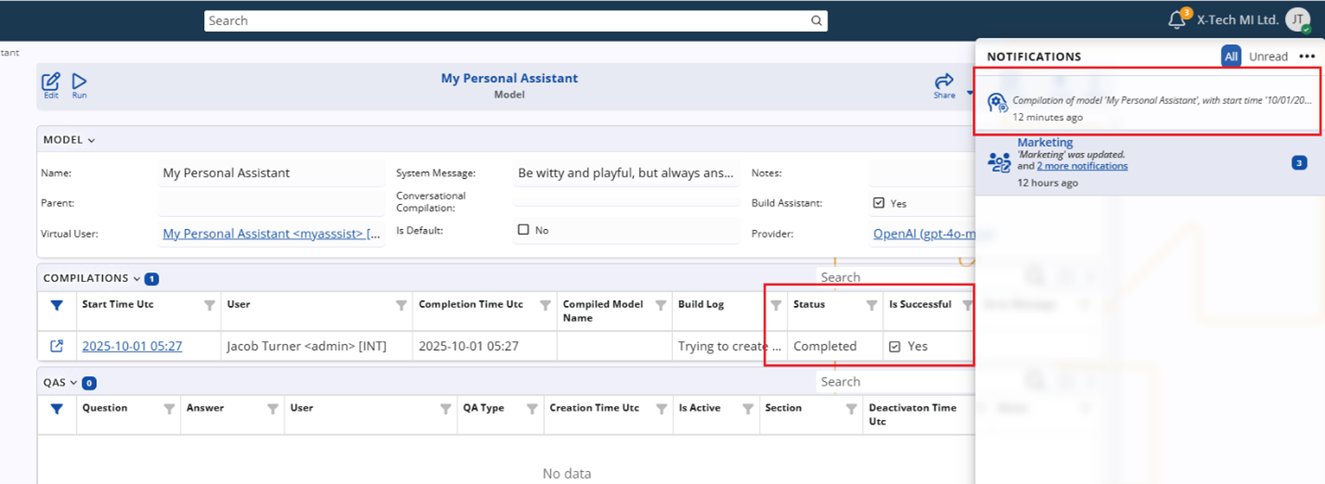Viewport: 1325px width, 484px height.
Task: Filter the Status column in Compilations
Action: [871, 305]
